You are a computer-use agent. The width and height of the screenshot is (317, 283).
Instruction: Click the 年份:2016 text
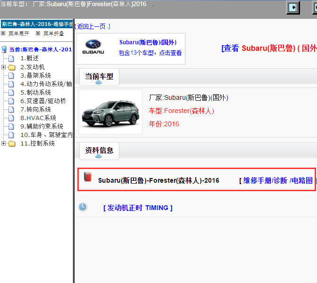[x=164, y=124]
